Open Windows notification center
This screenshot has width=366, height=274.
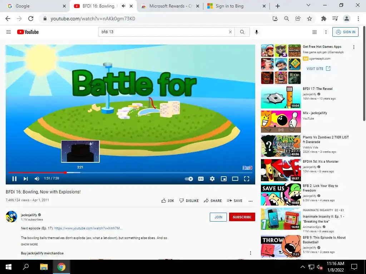coord(354,267)
